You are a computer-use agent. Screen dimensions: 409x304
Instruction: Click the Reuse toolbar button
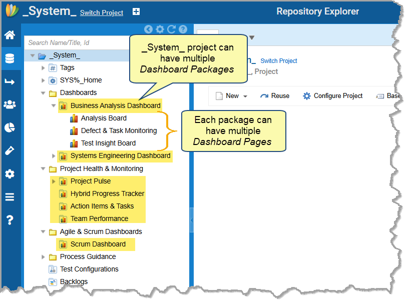(x=275, y=96)
